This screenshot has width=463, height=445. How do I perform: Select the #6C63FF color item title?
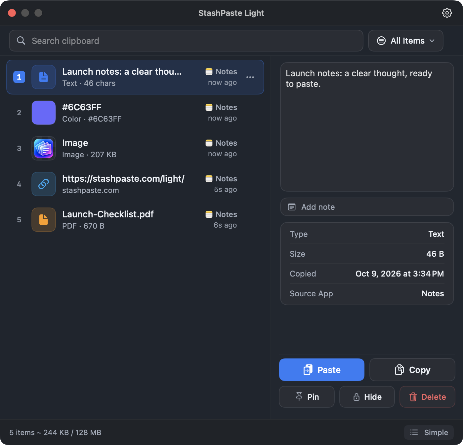[82, 107]
